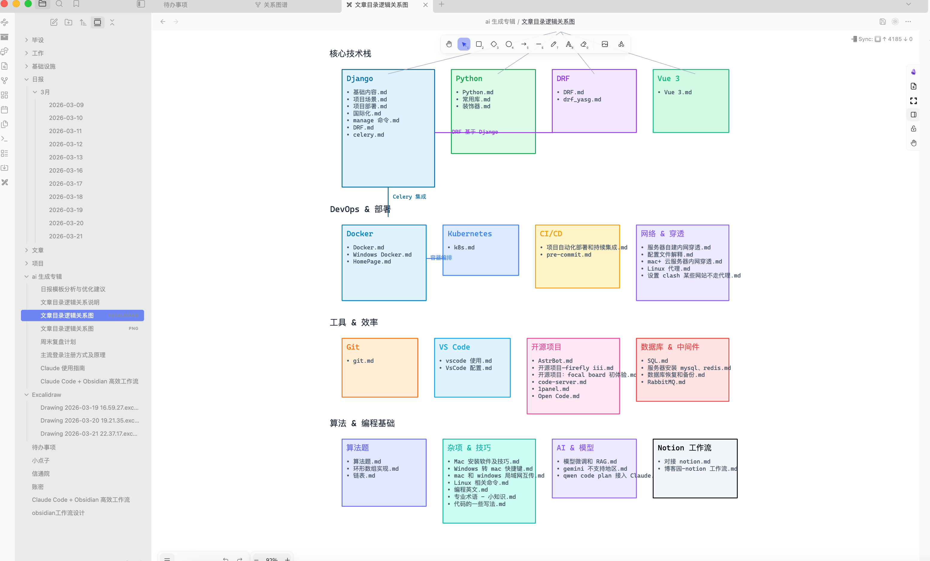
Task: Select the Rectangle shape tool
Action: click(478, 44)
